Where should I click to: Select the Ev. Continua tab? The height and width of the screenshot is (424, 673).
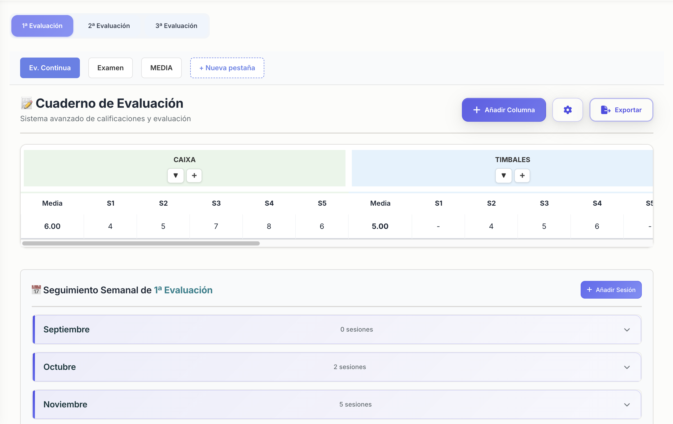tap(50, 68)
